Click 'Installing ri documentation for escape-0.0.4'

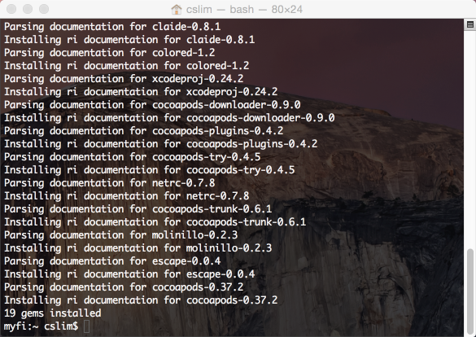(x=129, y=275)
